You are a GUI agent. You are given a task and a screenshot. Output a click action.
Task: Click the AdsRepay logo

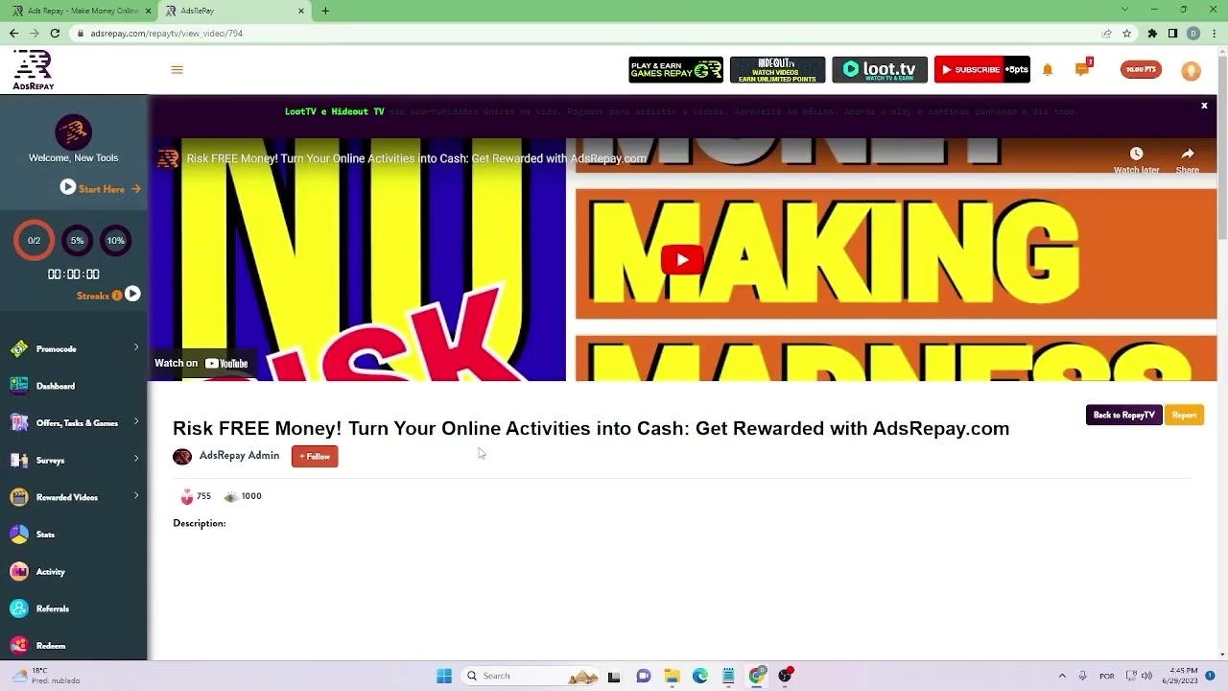(34, 70)
